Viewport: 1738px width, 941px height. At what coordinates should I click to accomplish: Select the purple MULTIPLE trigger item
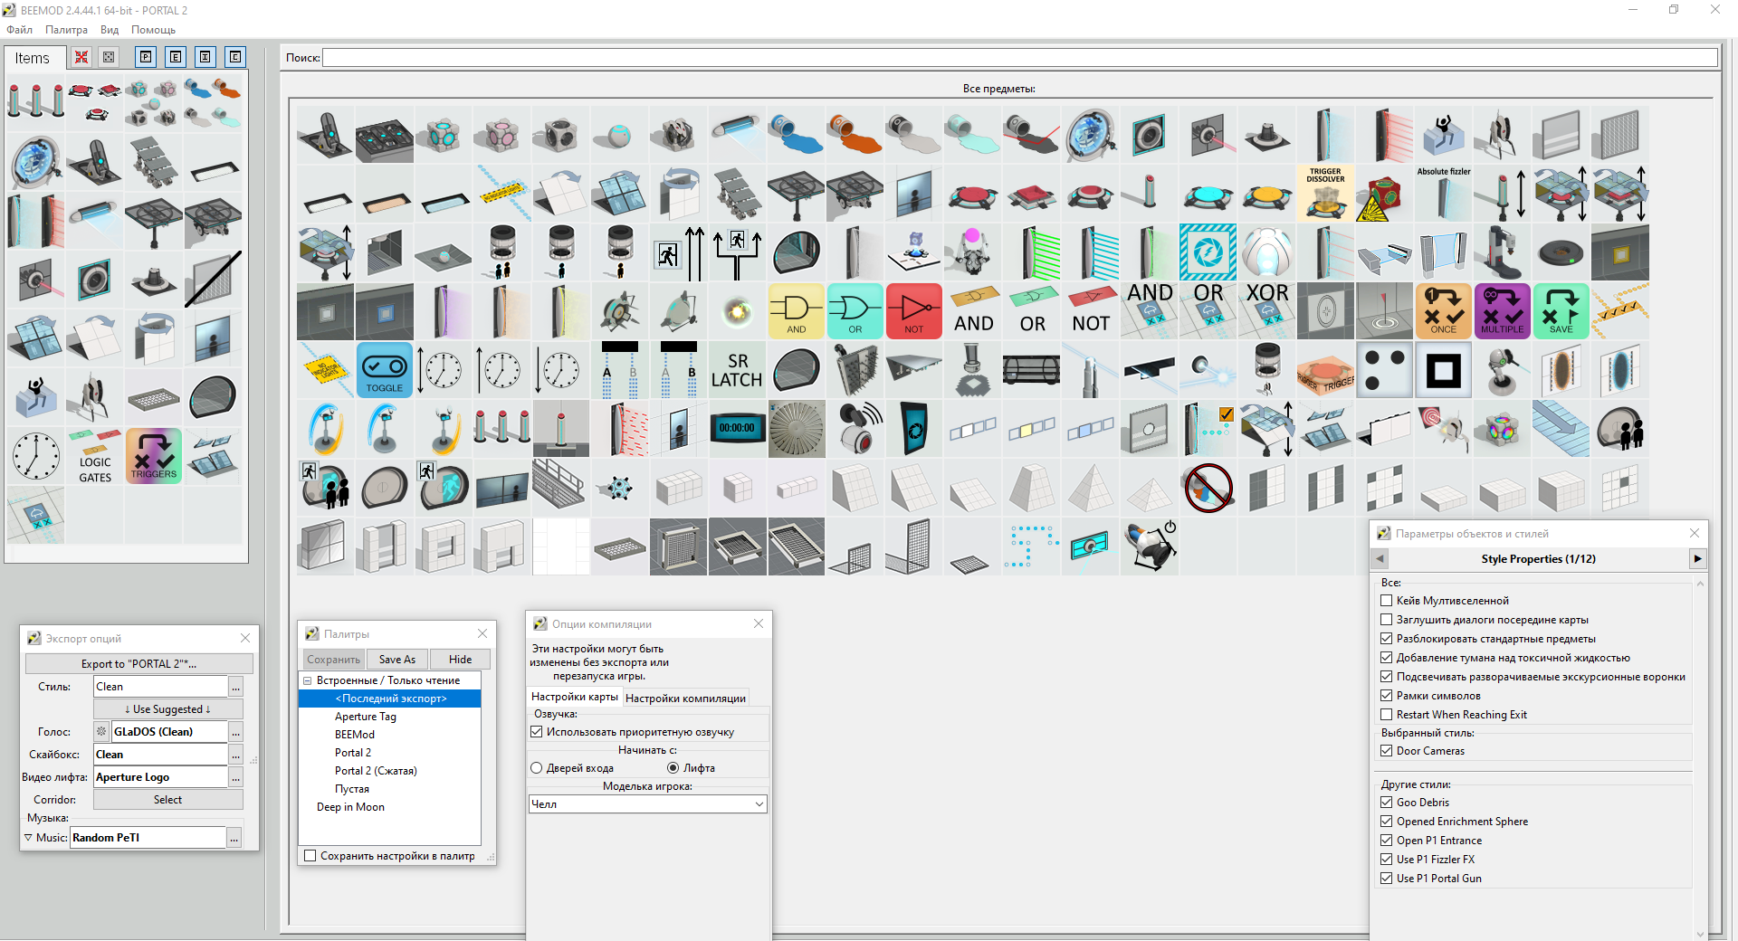tap(1503, 311)
